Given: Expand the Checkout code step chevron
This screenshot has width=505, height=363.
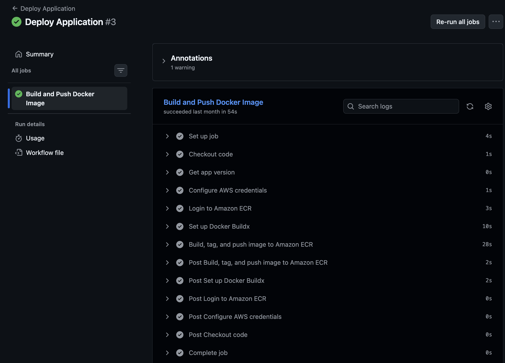Looking at the screenshot, I should coord(167,154).
